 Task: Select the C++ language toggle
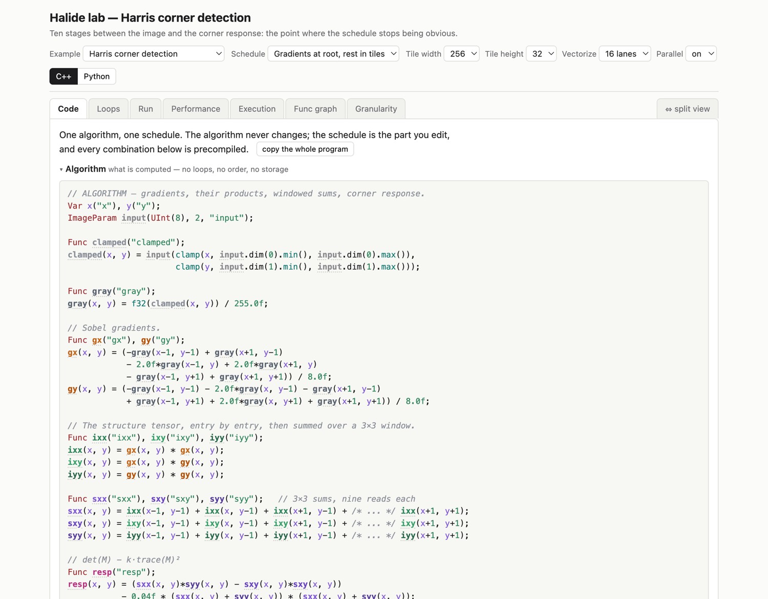coord(63,76)
